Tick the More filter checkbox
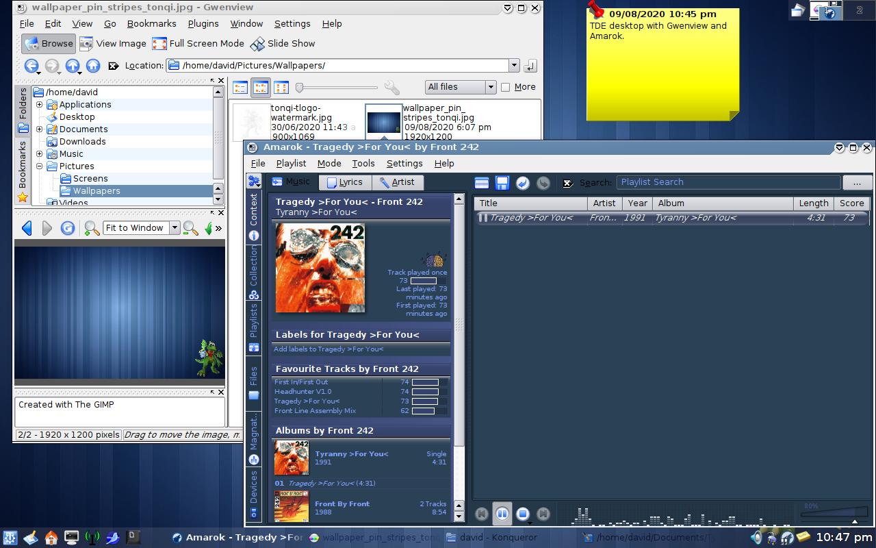 point(506,87)
